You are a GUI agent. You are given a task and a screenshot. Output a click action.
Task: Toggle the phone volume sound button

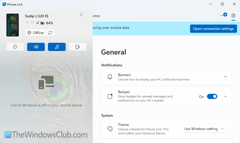pyautogui.click(x=36, y=47)
